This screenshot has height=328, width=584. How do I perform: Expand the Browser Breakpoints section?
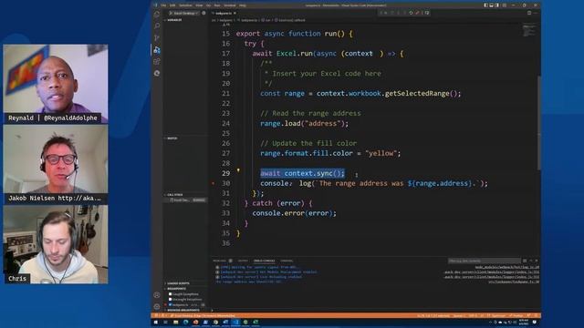click(x=185, y=310)
